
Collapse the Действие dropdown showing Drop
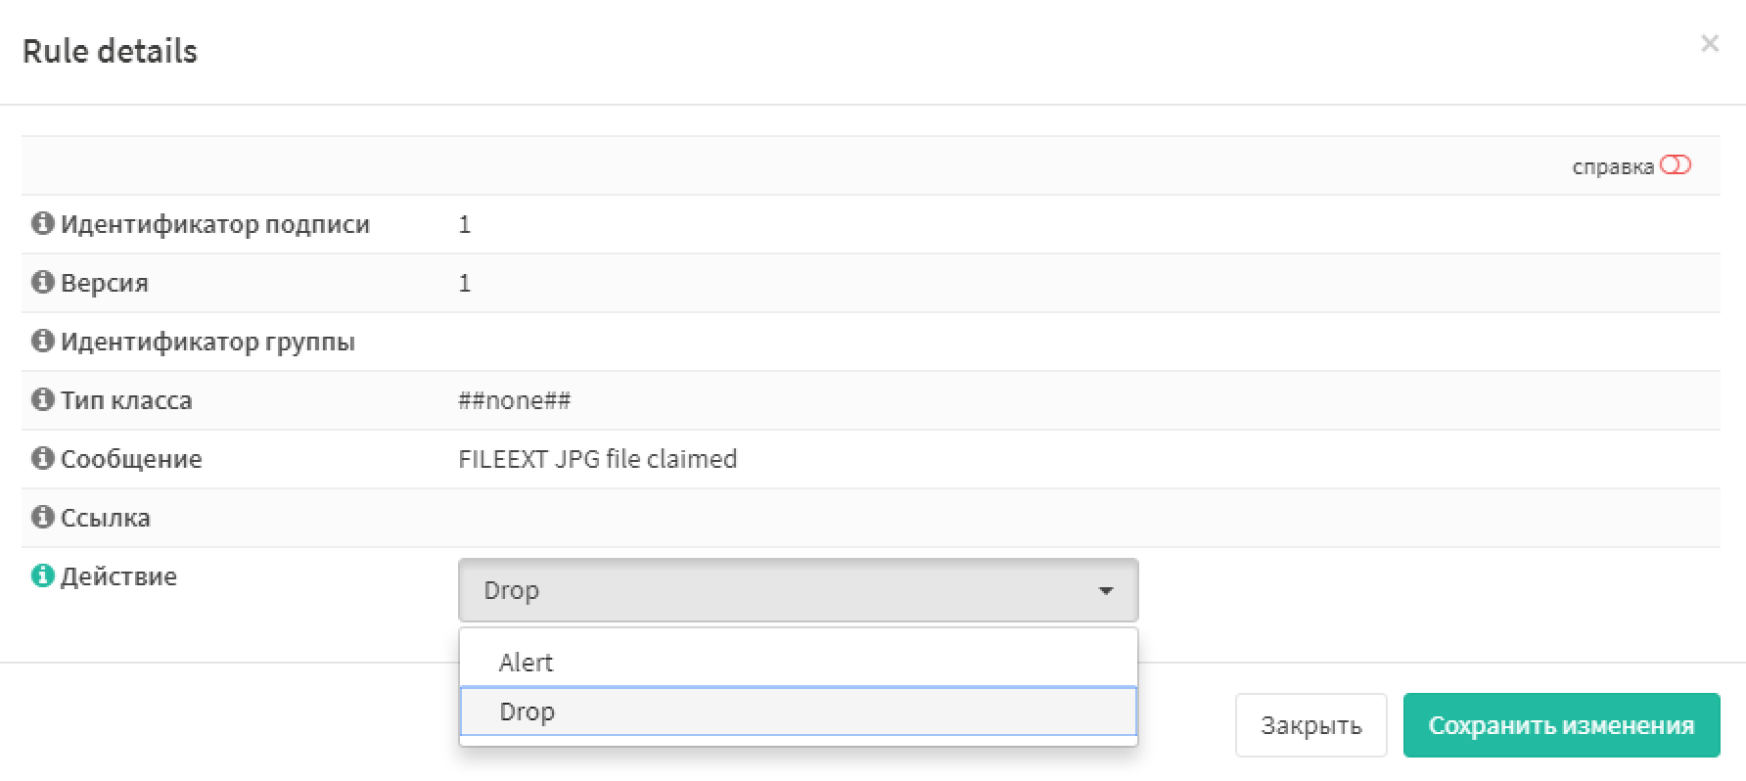[798, 590]
